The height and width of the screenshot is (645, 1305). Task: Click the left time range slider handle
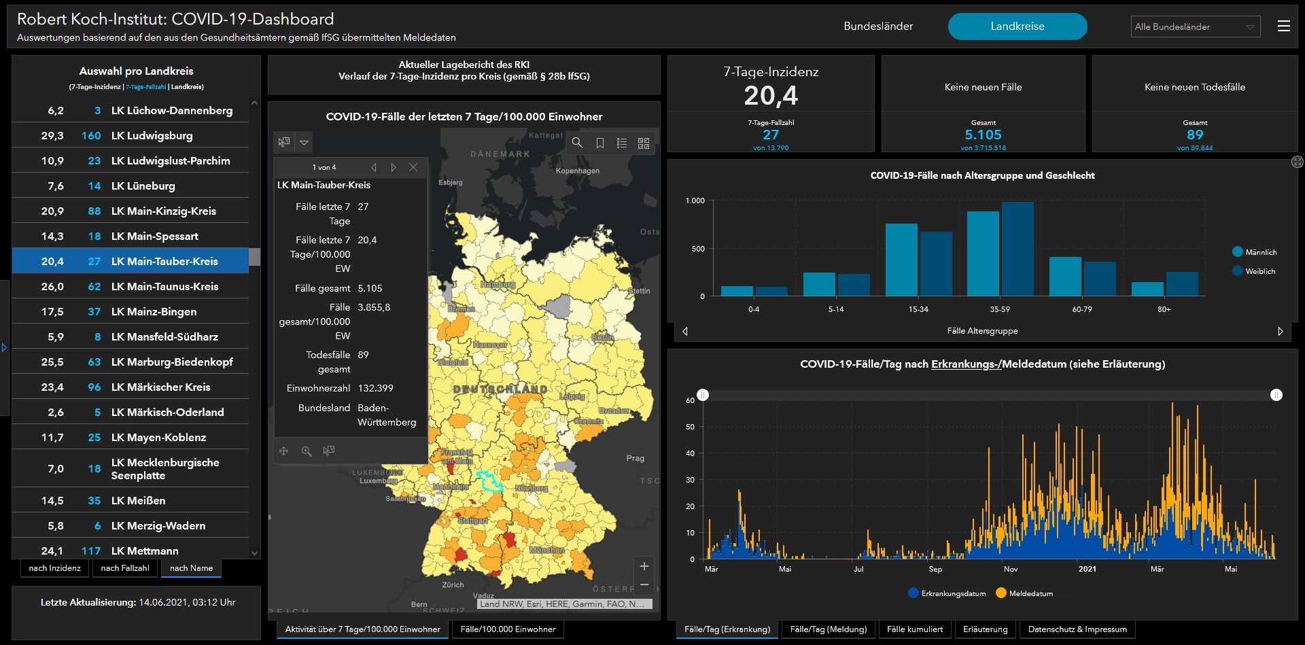pyautogui.click(x=703, y=395)
